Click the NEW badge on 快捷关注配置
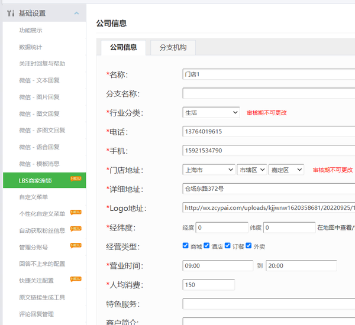The image size is (355, 325). pyautogui.click(x=76, y=279)
